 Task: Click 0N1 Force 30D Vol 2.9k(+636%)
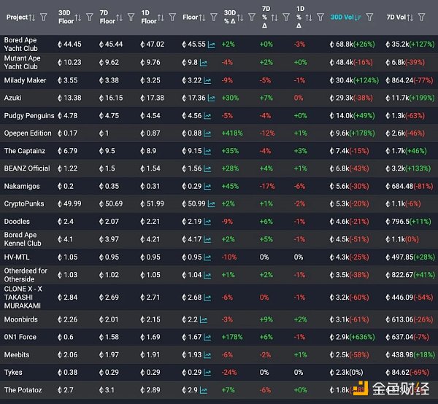point(353,337)
